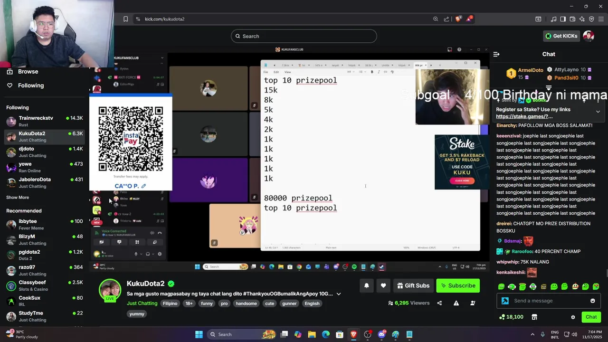Click the yummy tag

[x=137, y=314]
